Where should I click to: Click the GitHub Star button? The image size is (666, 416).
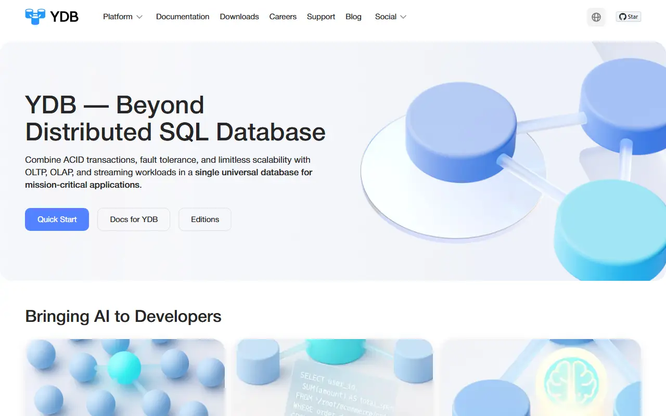(x=629, y=17)
